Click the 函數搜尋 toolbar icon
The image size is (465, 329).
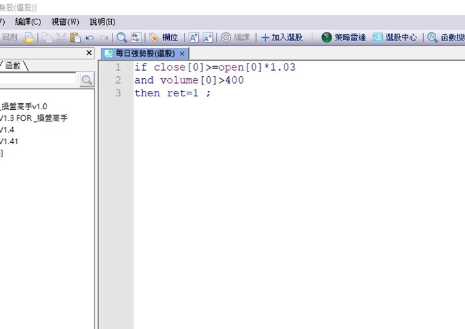[x=446, y=38]
